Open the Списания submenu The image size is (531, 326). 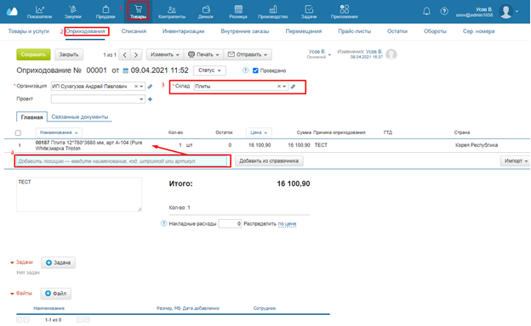point(134,31)
